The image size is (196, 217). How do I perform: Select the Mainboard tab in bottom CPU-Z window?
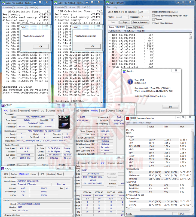click(24, 174)
